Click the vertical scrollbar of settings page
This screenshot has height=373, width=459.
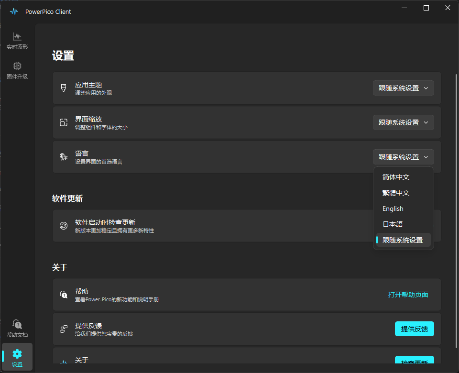coord(456,191)
